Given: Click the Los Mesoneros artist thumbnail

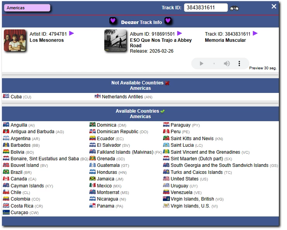Looking at the screenshot, I should [15, 41].
